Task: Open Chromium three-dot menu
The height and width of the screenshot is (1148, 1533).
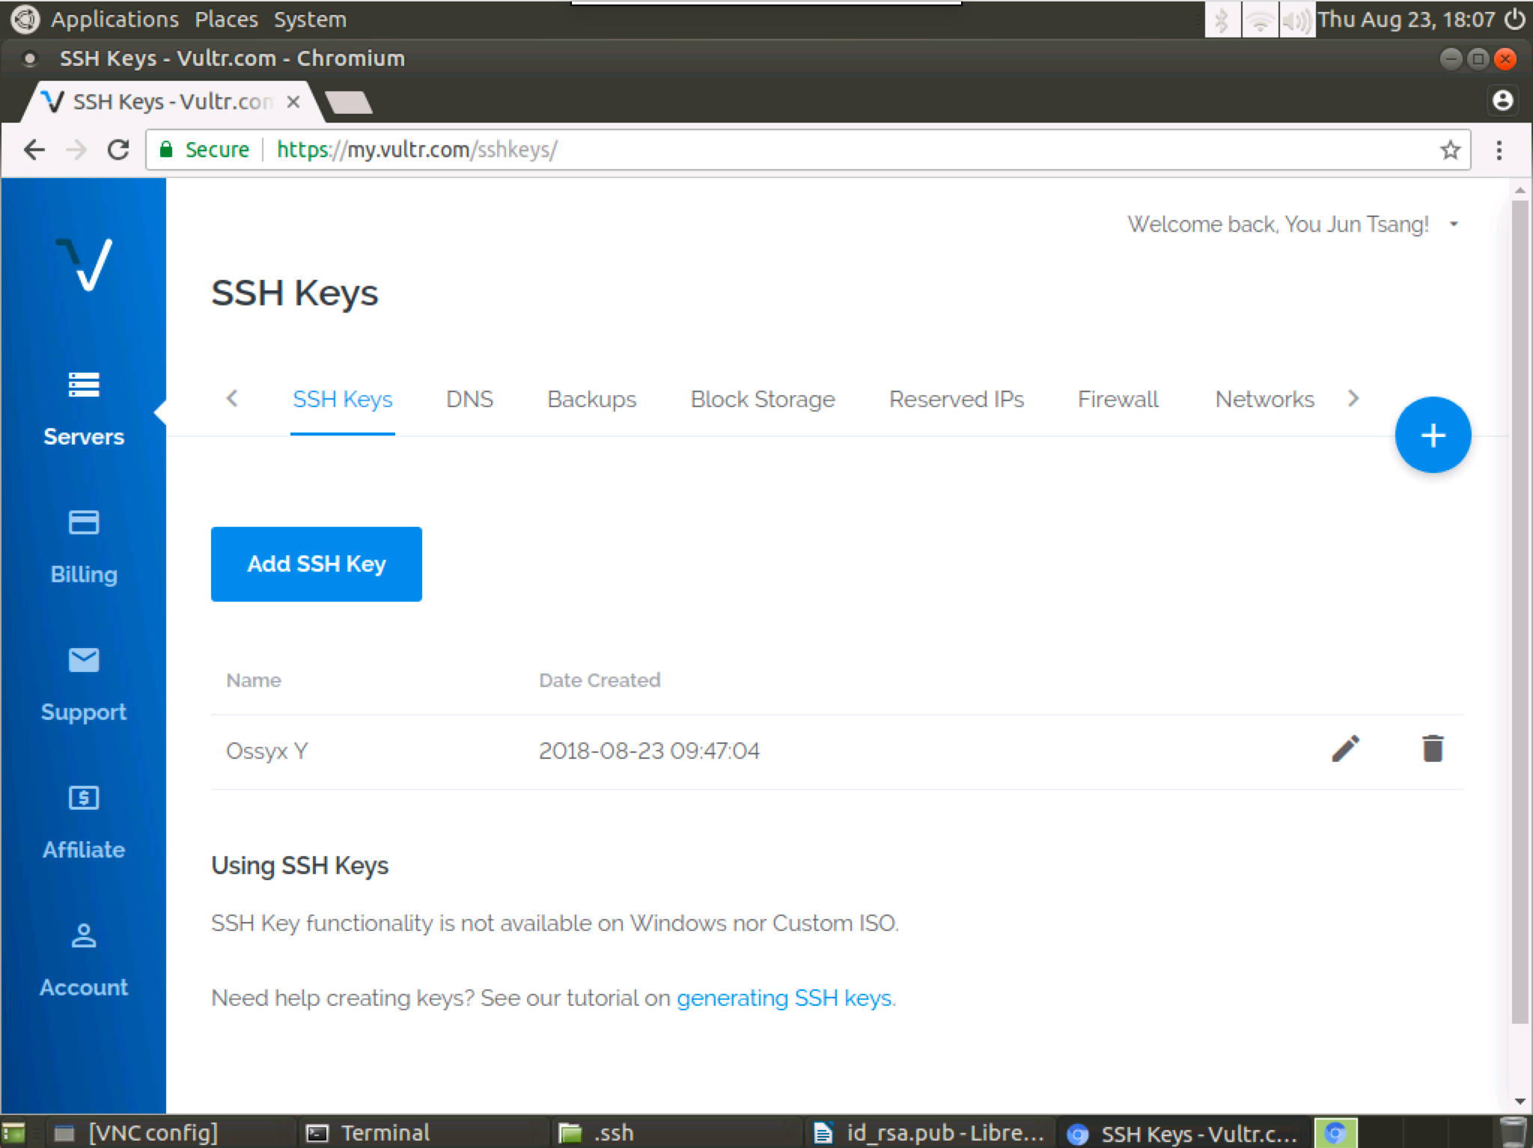Action: 1499,150
